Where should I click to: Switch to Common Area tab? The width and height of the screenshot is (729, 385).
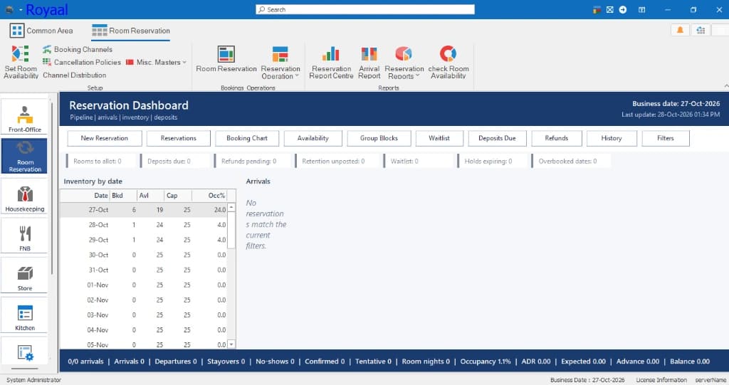tap(41, 31)
